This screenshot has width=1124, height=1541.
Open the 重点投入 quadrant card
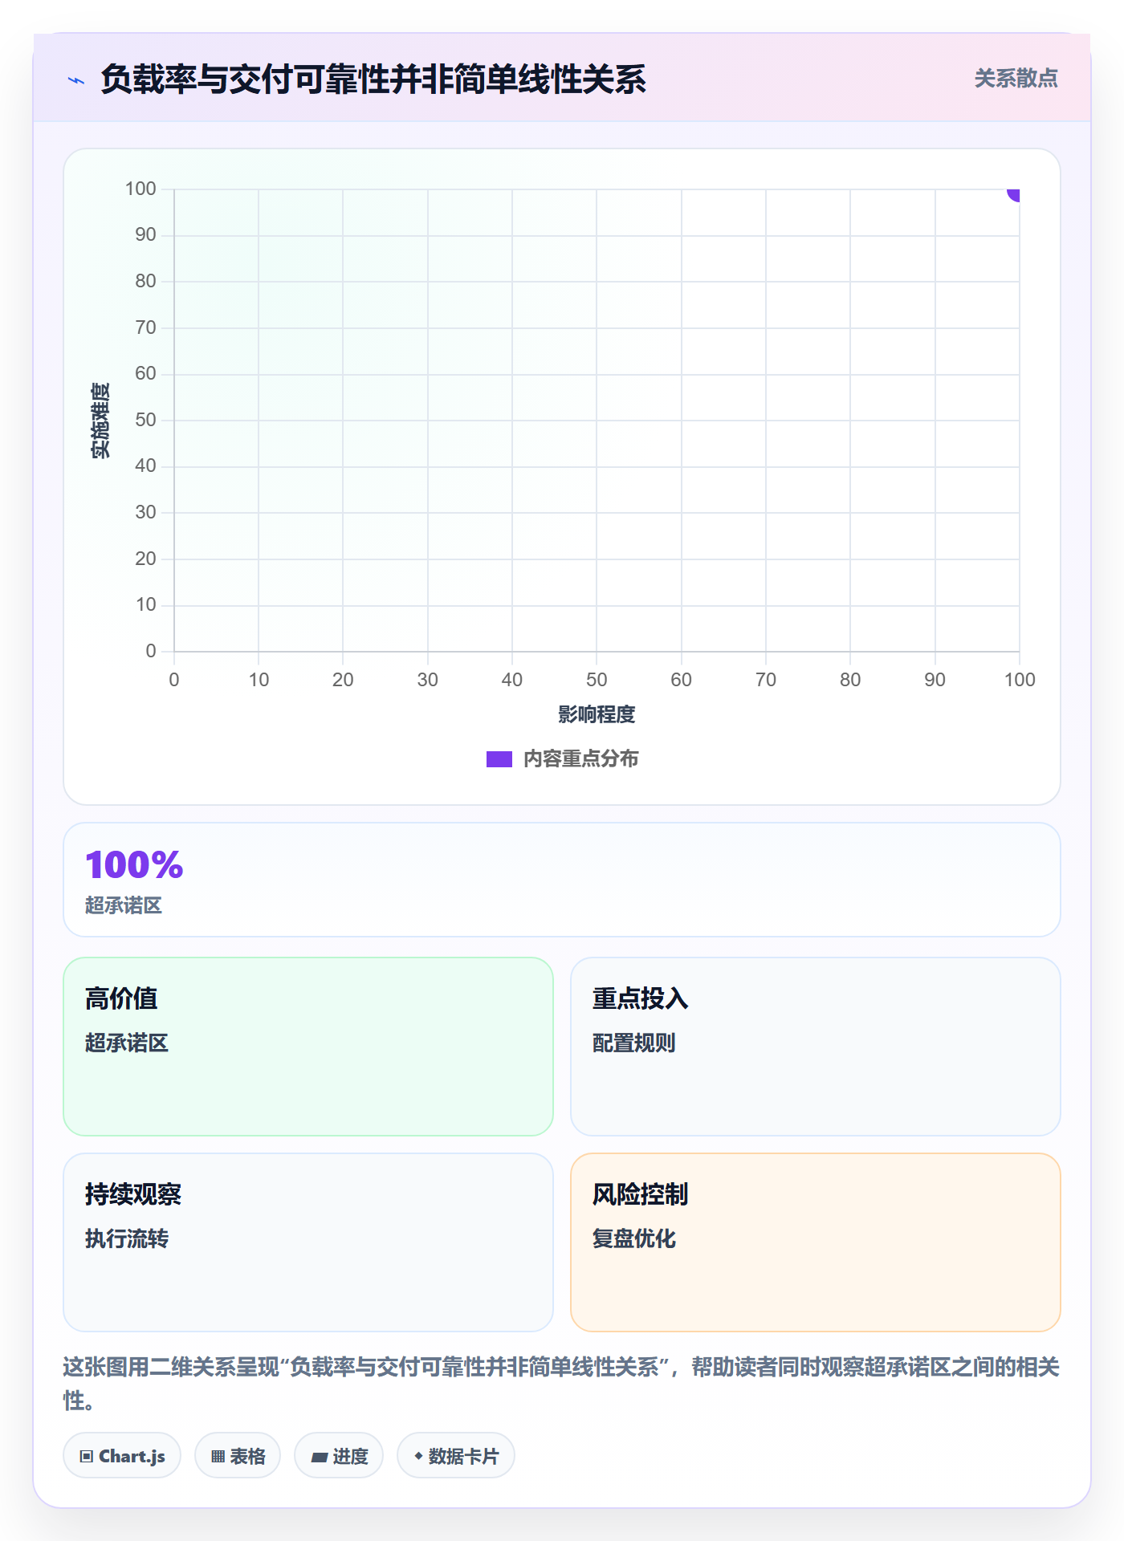click(x=816, y=1046)
